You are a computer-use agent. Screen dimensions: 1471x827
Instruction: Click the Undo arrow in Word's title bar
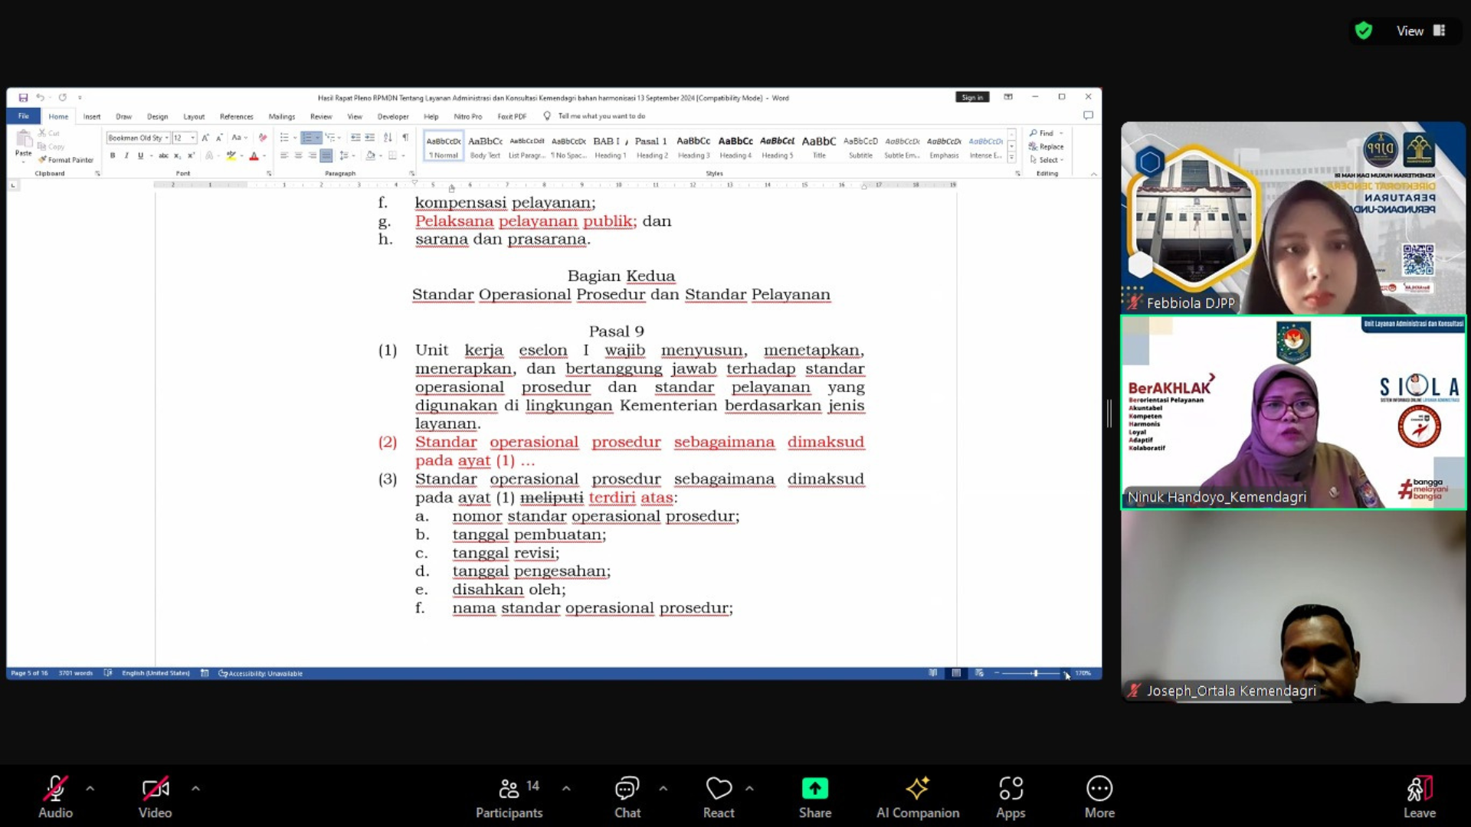[40, 97]
